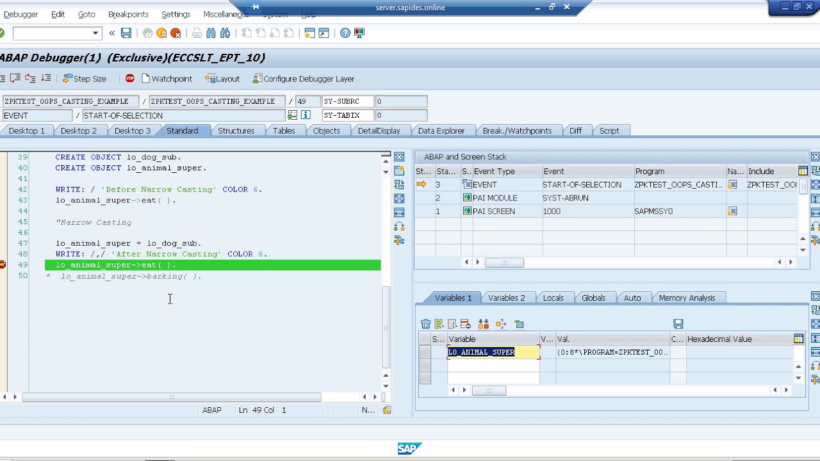Click the Save icon in the standard toolbar
820x461 pixels.
pos(126,33)
